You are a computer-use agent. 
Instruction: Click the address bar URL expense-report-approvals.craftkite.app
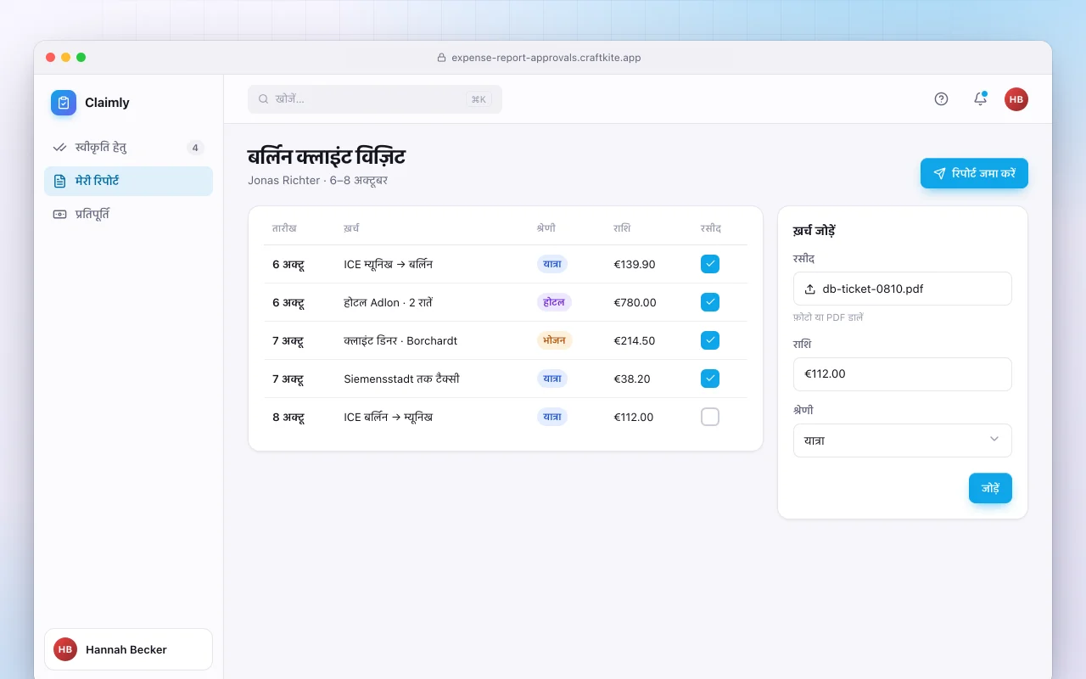(x=546, y=58)
